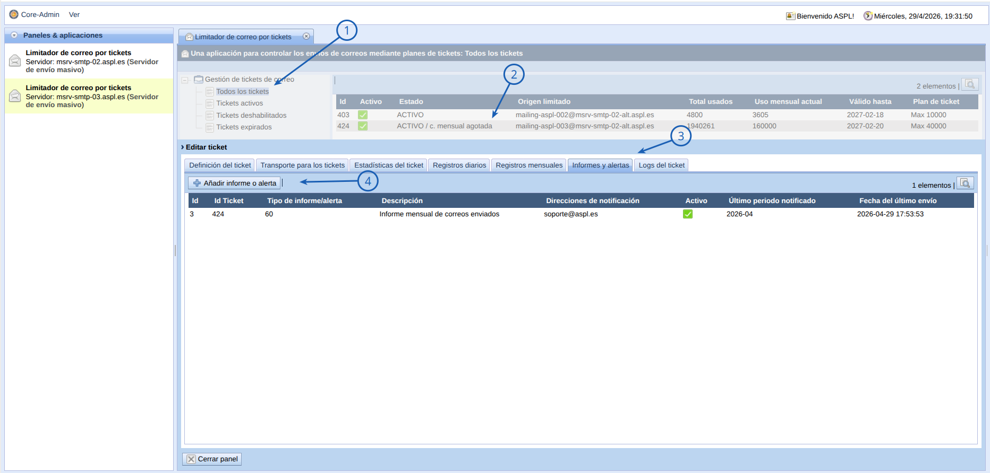Click the clock icon beside the date
This screenshot has height=473, width=990.
868,16
